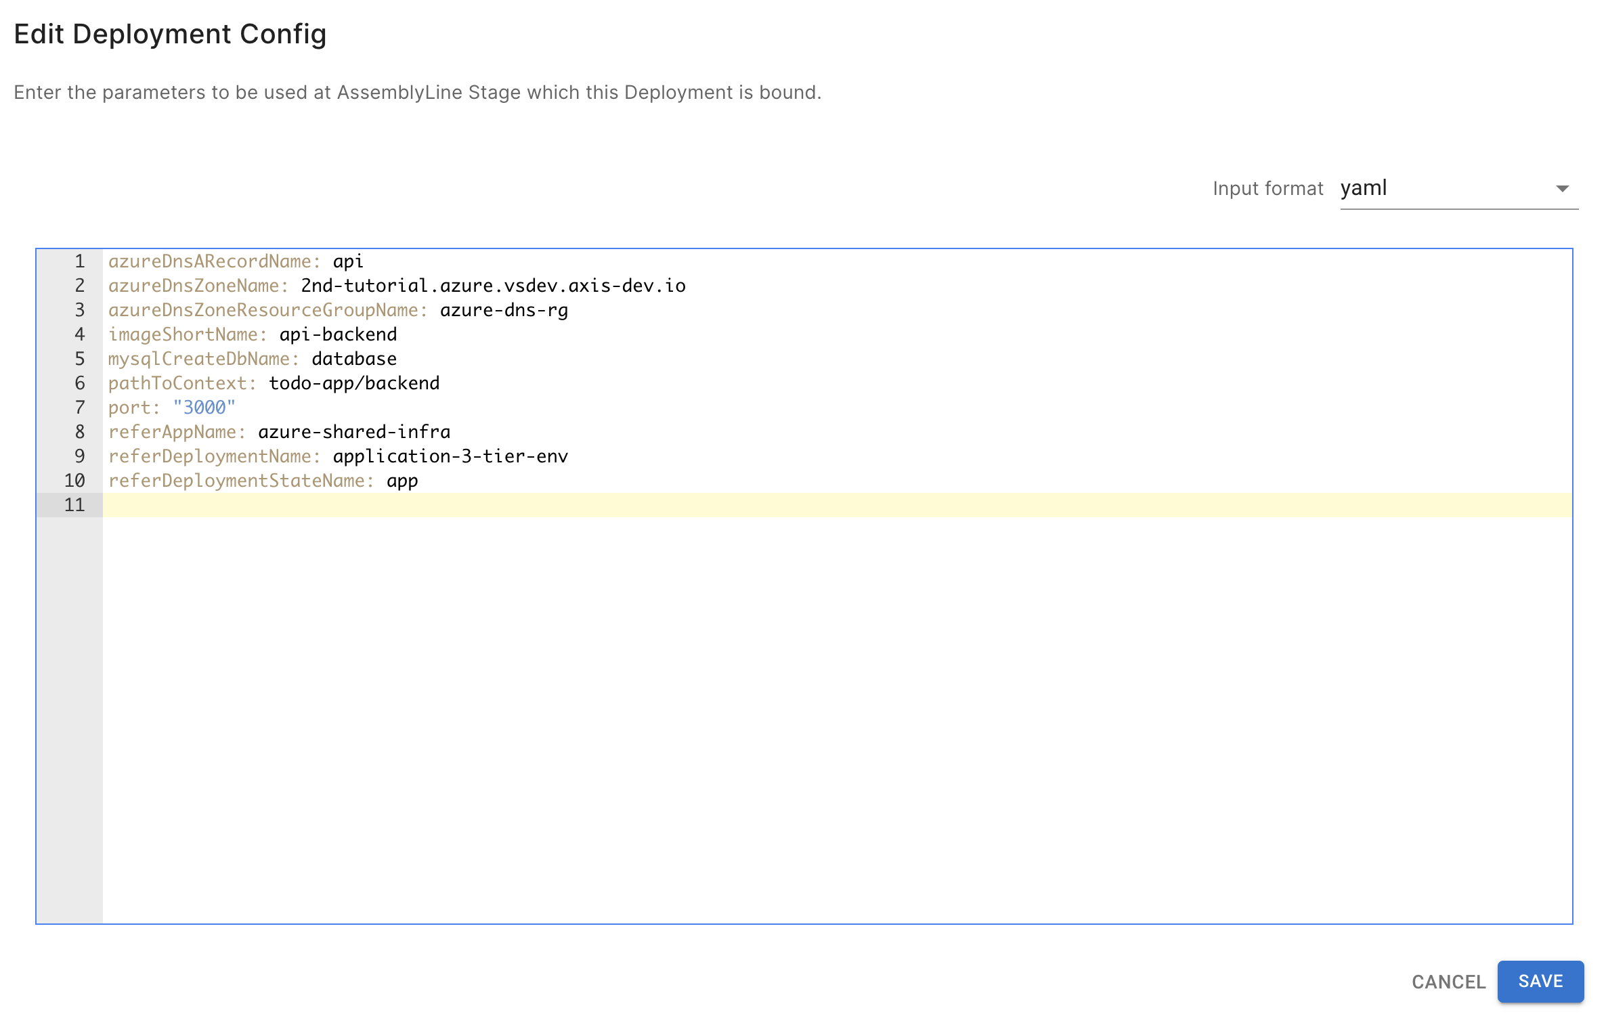The image size is (1606, 1025).
Task: Click line number 7 in gutter
Action: (79, 408)
